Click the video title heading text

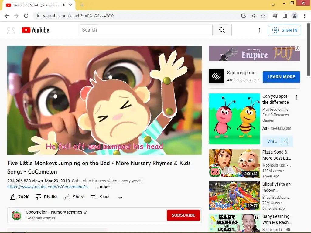[x=99, y=167]
